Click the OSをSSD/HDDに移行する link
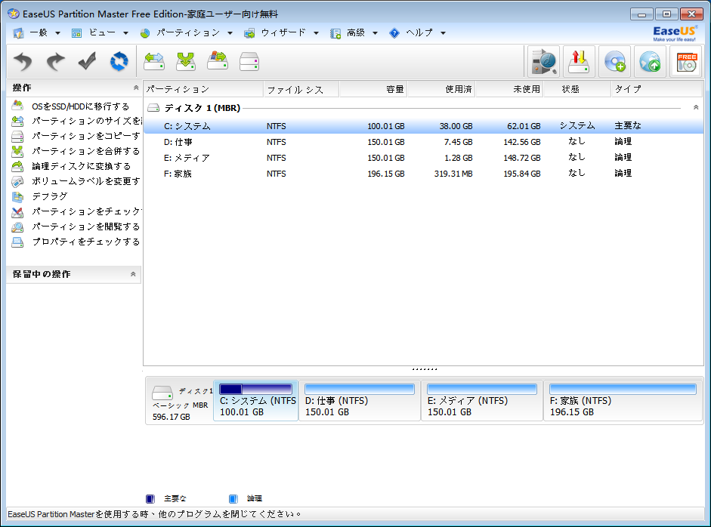Screen dimensions: 711x527 [x=80, y=106]
